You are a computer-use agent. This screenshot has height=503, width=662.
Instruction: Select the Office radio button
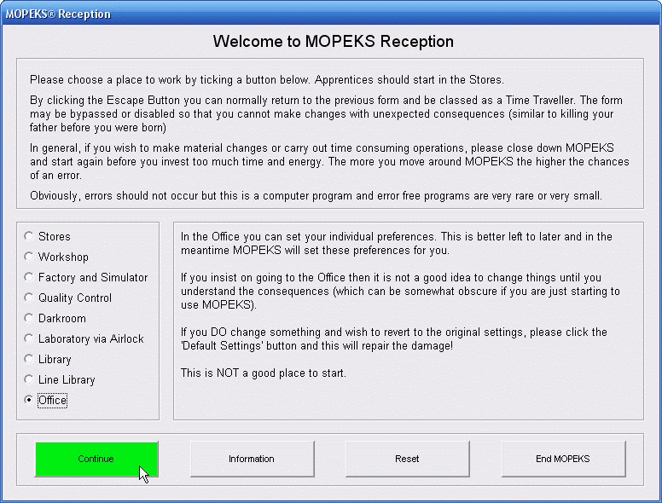(45, 400)
